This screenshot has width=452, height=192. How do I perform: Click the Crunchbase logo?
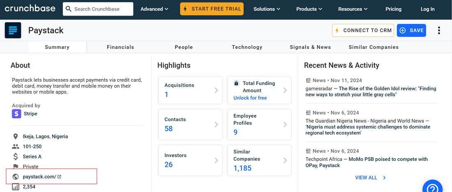pos(30,9)
